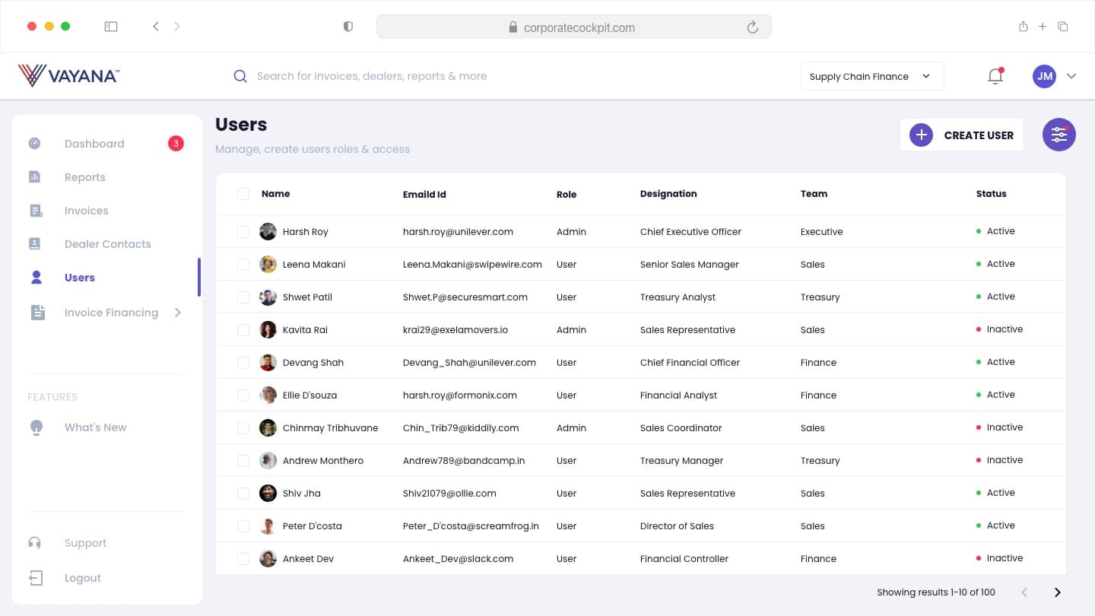Open the Supply Chain Finance dropdown
This screenshot has width=1095, height=616.
(872, 76)
